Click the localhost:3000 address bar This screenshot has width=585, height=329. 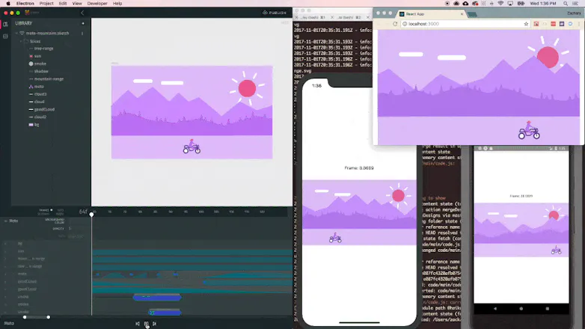(465, 24)
